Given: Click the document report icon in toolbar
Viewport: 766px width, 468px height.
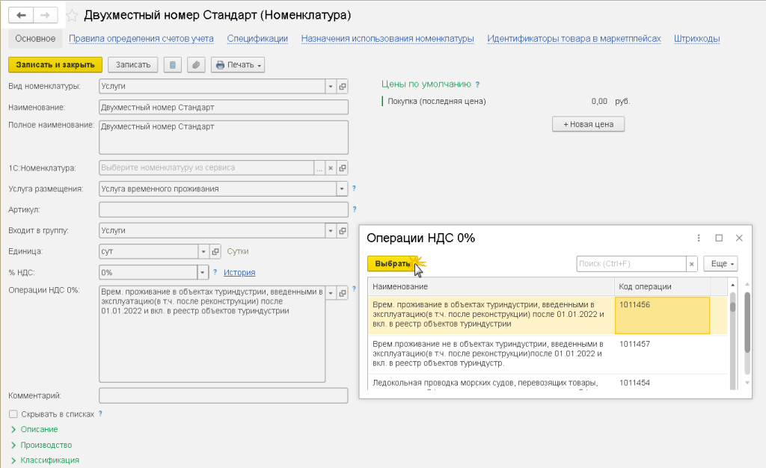Looking at the screenshot, I should click(x=174, y=65).
